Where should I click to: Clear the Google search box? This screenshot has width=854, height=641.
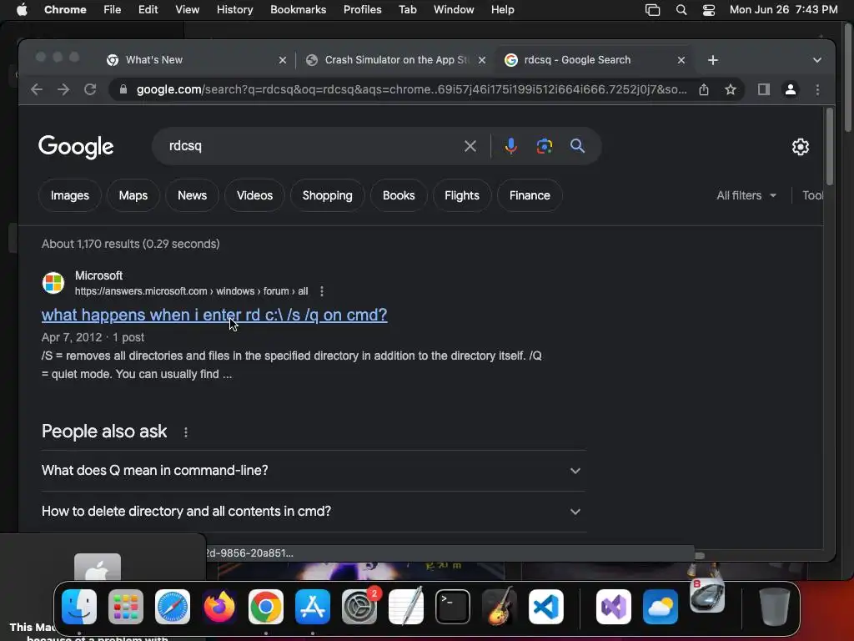pos(470,146)
